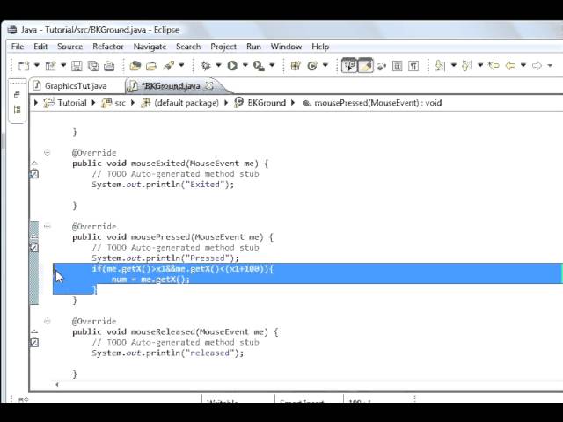This screenshot has width=563, height=422.
Task: Open the New Java Class dropdown arrow
Action: 325,65
